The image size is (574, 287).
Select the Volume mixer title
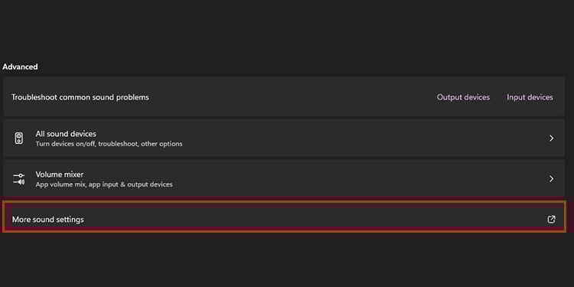coord(59,174)
